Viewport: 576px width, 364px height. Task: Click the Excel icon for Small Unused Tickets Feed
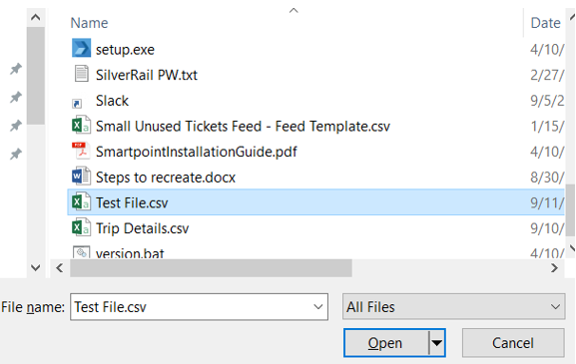tap(81, 125)
